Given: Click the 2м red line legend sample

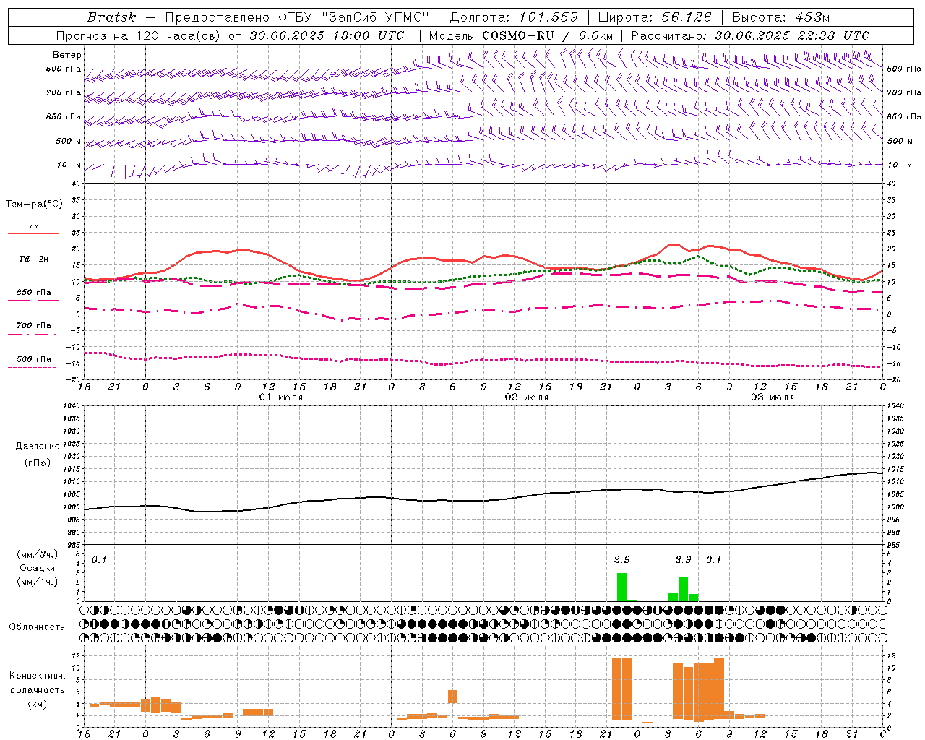Looking at the screenshot, I should click(x=33, y=234).
